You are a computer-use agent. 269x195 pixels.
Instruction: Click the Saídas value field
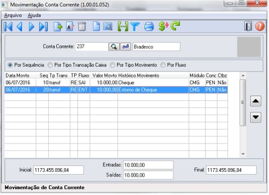click(x=148, y=175)
